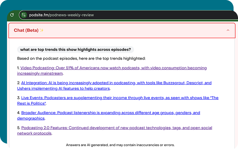This screenshot has width=238, height=150.
Task: Follow the Live Events trend link
Action: pyautogui.click(x=118, y=100)
